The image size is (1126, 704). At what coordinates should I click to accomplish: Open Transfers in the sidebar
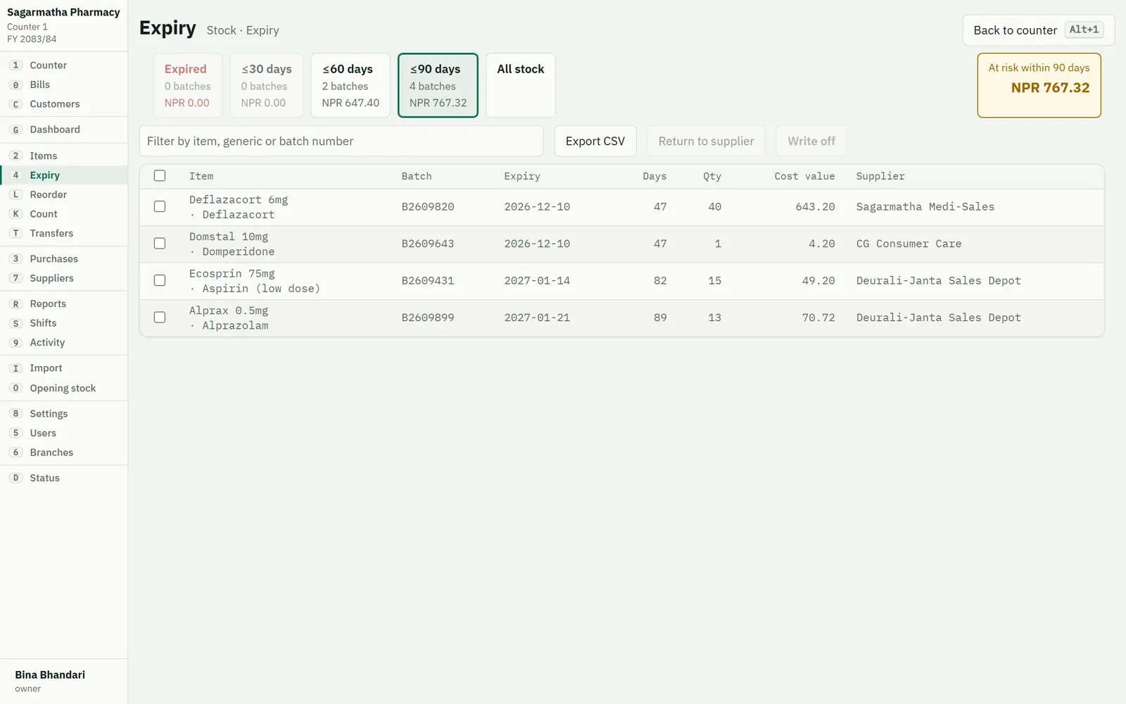point(64,233)
